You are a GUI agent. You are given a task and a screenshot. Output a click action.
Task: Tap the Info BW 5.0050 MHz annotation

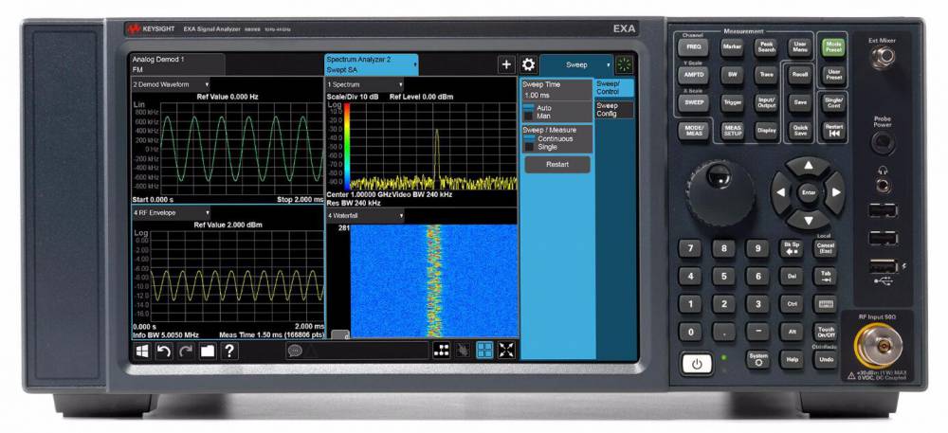point(166,334)
